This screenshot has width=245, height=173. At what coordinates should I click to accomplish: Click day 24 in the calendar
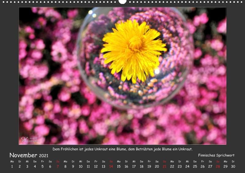(x=187, y=167)
